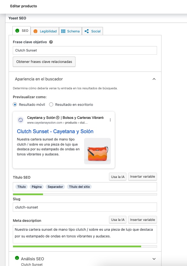Open Insertar variable for Meta description
The width and height of the screenshot is (187, 266).
[142, 220]
